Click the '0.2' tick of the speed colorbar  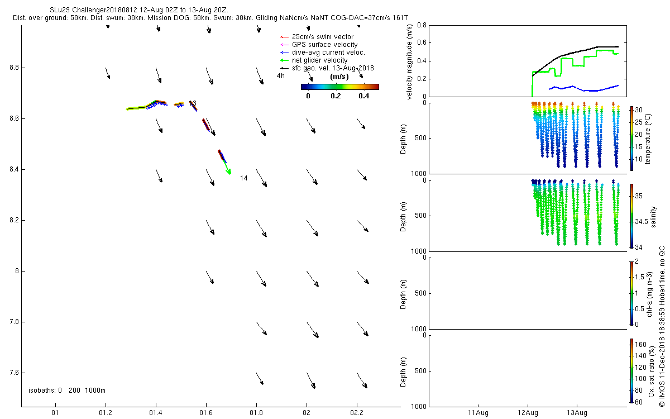point(335,96)
